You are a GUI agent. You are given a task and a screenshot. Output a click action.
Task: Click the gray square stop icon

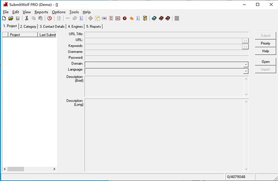pos(177,18)
